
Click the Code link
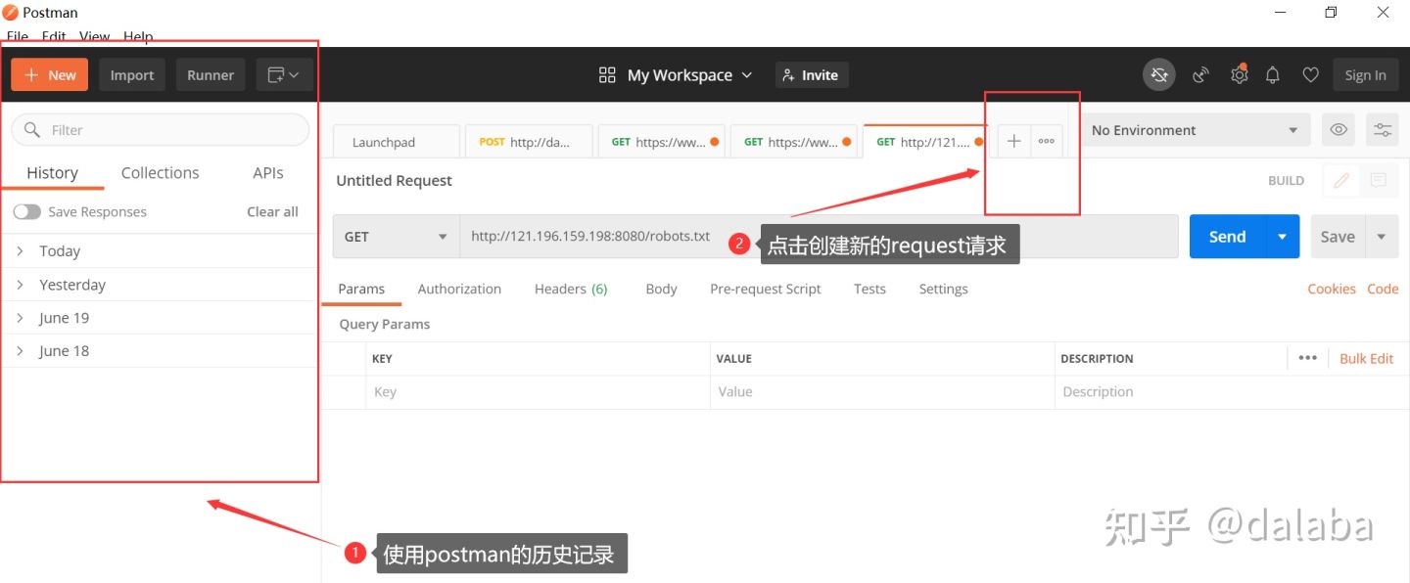(x=1383, y=289)
